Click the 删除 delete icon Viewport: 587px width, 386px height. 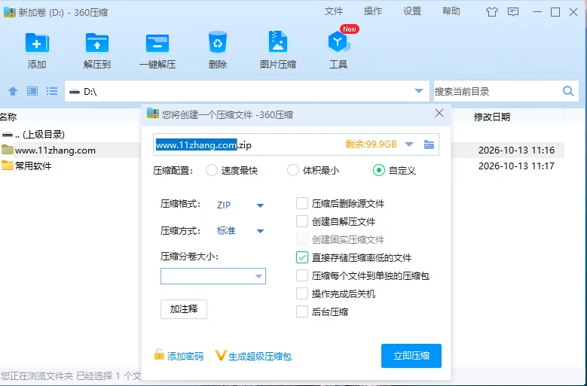coord(218,42)
